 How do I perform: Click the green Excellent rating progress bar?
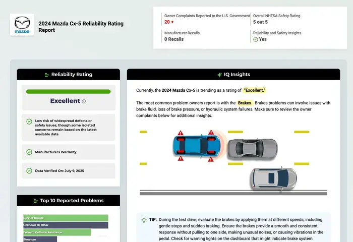(x=68, y=92)
